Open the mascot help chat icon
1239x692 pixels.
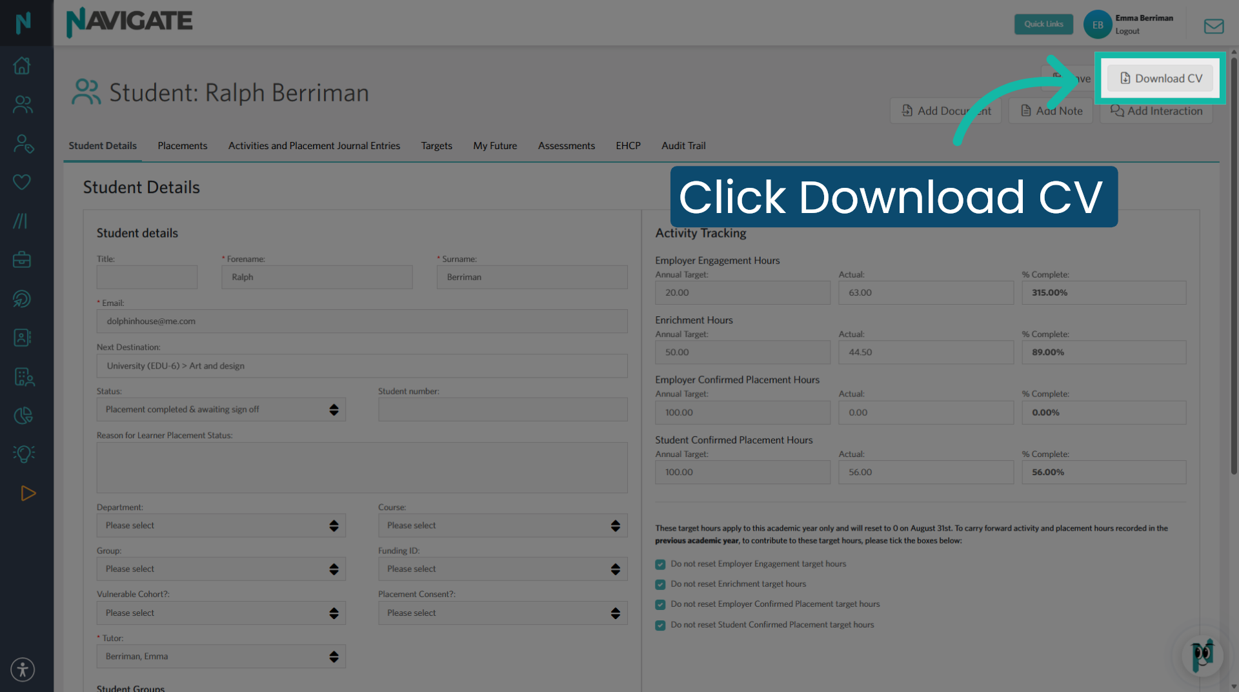point(1202,656)
